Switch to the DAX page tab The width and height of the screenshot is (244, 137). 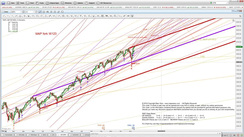coord(44,135)
